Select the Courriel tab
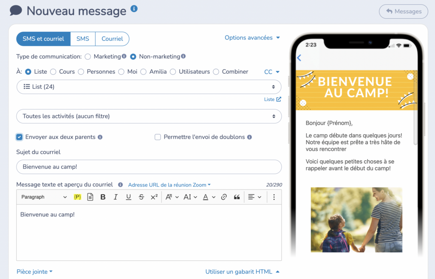This screenshot has width=435, height=279. pyautogui.click(x=112, y=39)
